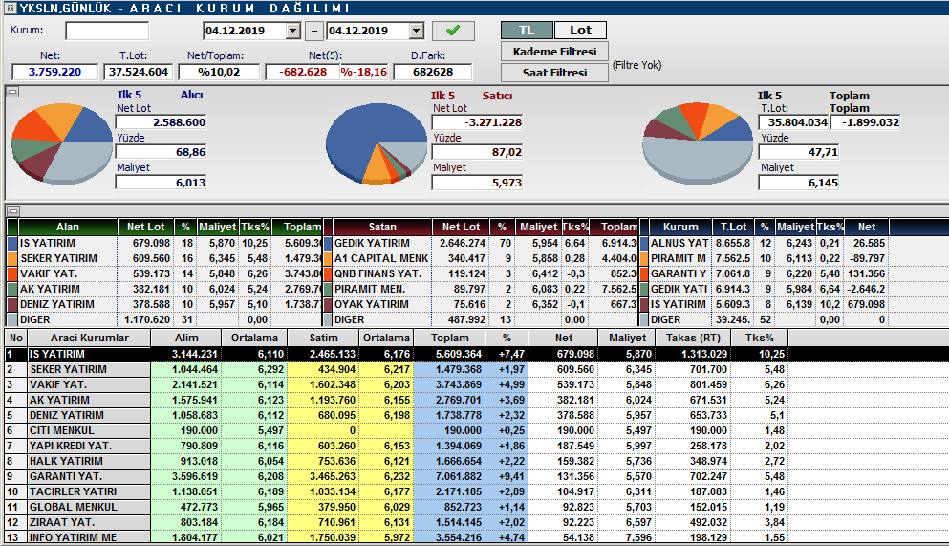
Task: Click sellers Net Lot value -3.271.228
Action: [477, 122]
